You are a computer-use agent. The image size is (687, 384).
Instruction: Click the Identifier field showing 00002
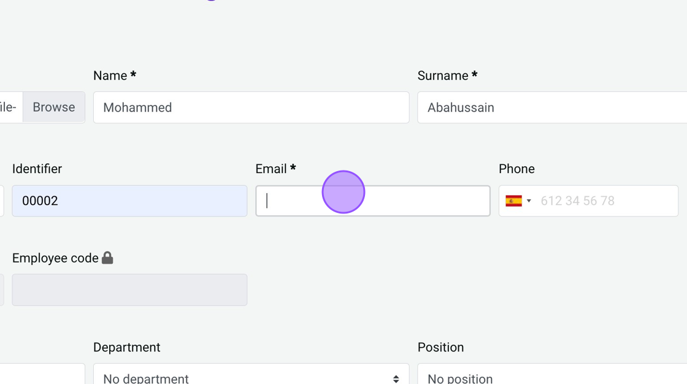click(x=129, y=201)
